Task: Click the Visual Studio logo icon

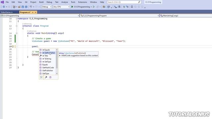Action: coord(2,2)
